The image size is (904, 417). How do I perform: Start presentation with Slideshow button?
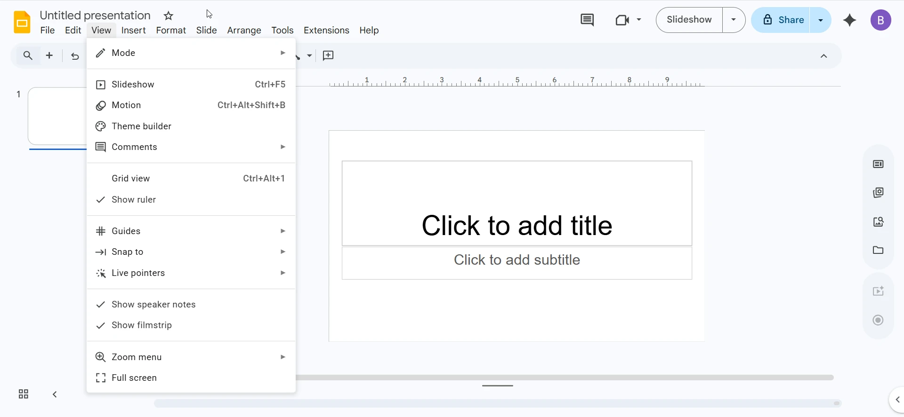point(689,20)
